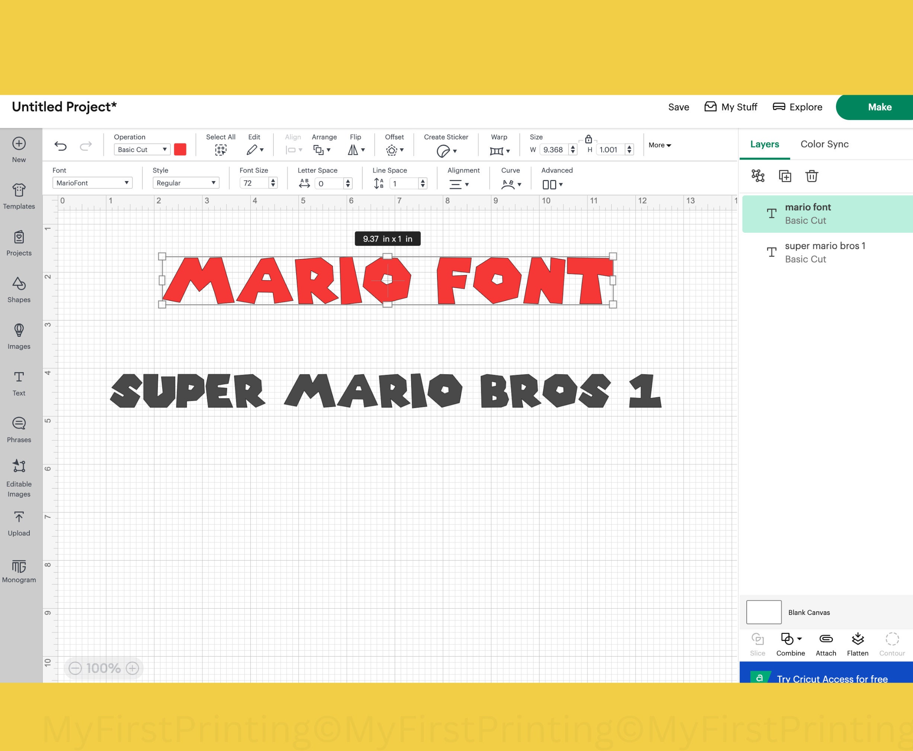Click the red operation color swatch
The image size is (913, 751).
pos(180,149)
